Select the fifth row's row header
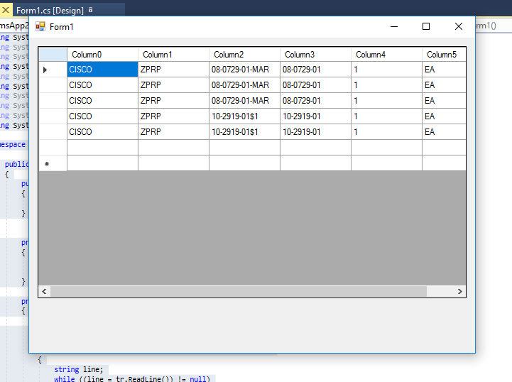Screen dimensions: 512x382 click(x=53, y=132)
